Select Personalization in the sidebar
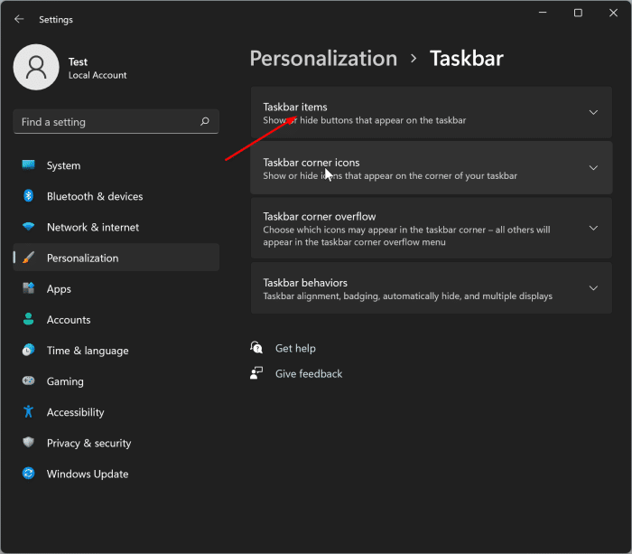Screen dimensions: 632x554 [116, 258]
